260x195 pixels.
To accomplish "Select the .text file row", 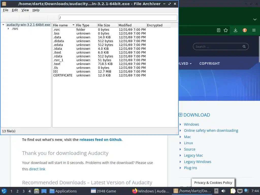I will pyautogui.click(x=112, y=64).
